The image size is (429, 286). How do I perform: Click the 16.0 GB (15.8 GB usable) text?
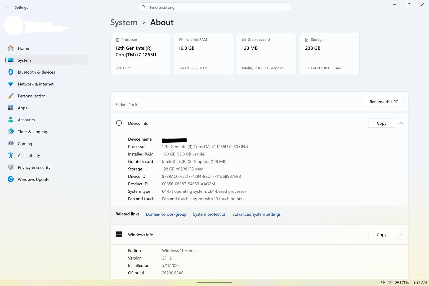pyautogui.click(x=184, y=154)
